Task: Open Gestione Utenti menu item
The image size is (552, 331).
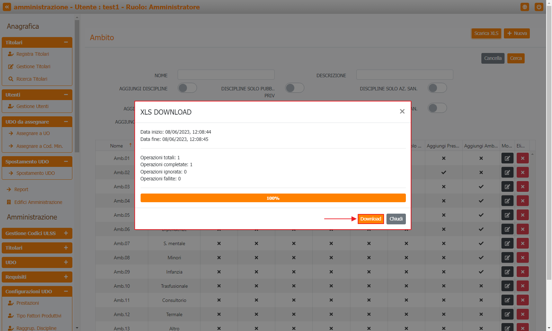Action: coord(32,106)
